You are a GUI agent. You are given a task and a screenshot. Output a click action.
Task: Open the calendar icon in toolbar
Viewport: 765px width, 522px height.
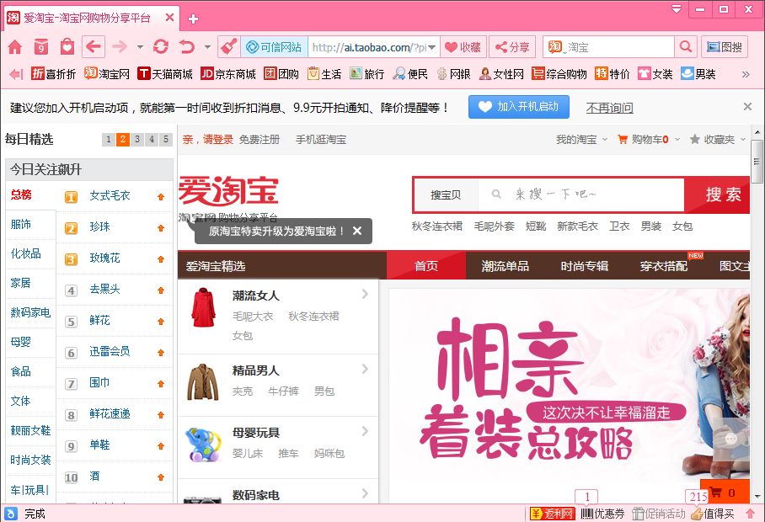41,47
